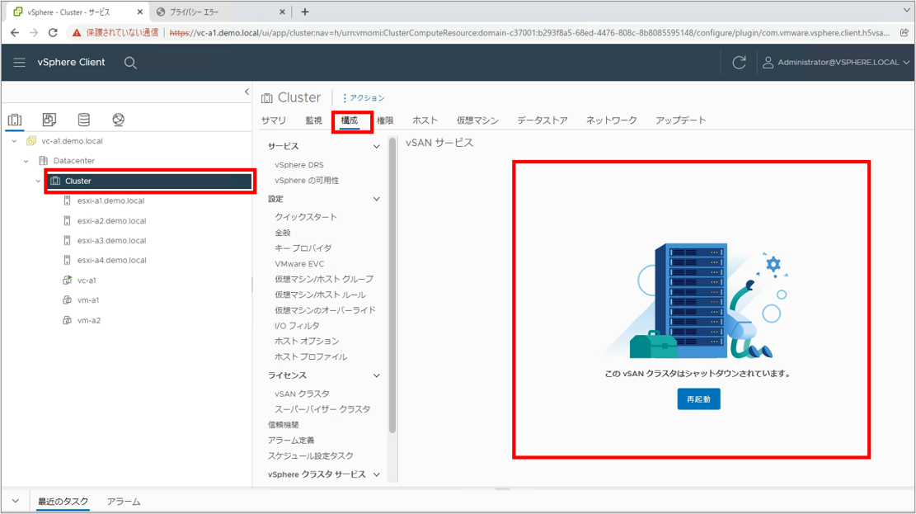Reload the browser page

point(54,33)
